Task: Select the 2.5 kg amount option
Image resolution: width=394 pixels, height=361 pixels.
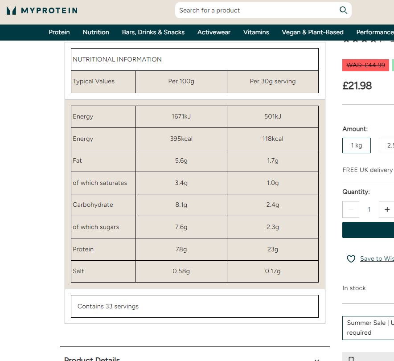Action: click(387, 145)
